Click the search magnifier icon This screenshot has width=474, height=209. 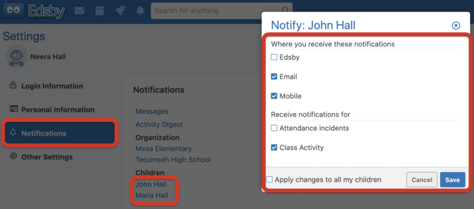tap(285, 10)
